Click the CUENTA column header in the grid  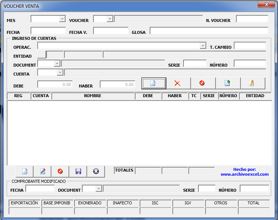click(41, 96)
